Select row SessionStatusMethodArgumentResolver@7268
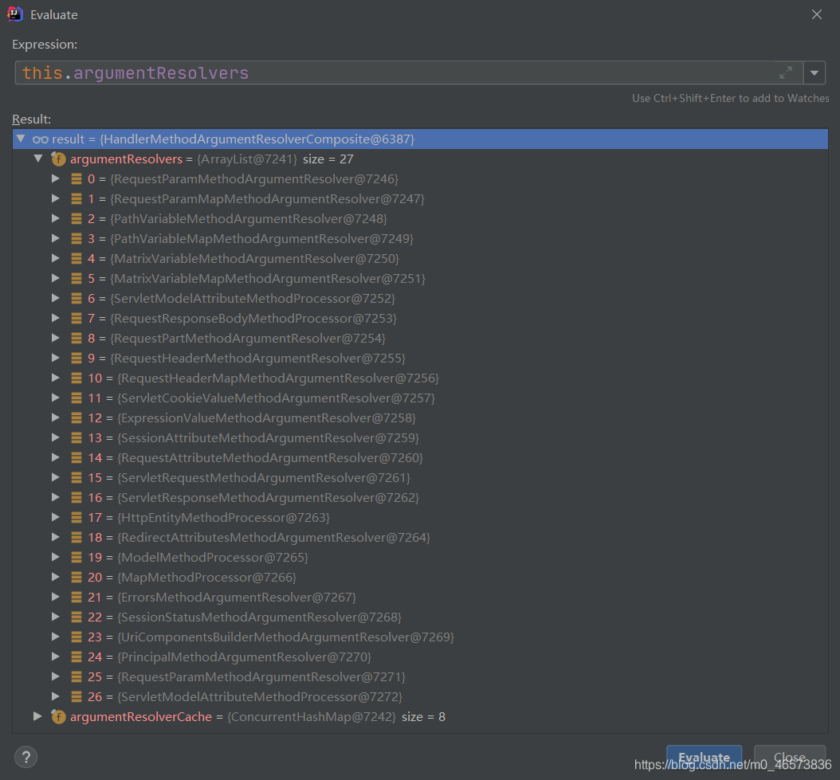Viewport: 840px width, 780px height. tap(420, 617)
